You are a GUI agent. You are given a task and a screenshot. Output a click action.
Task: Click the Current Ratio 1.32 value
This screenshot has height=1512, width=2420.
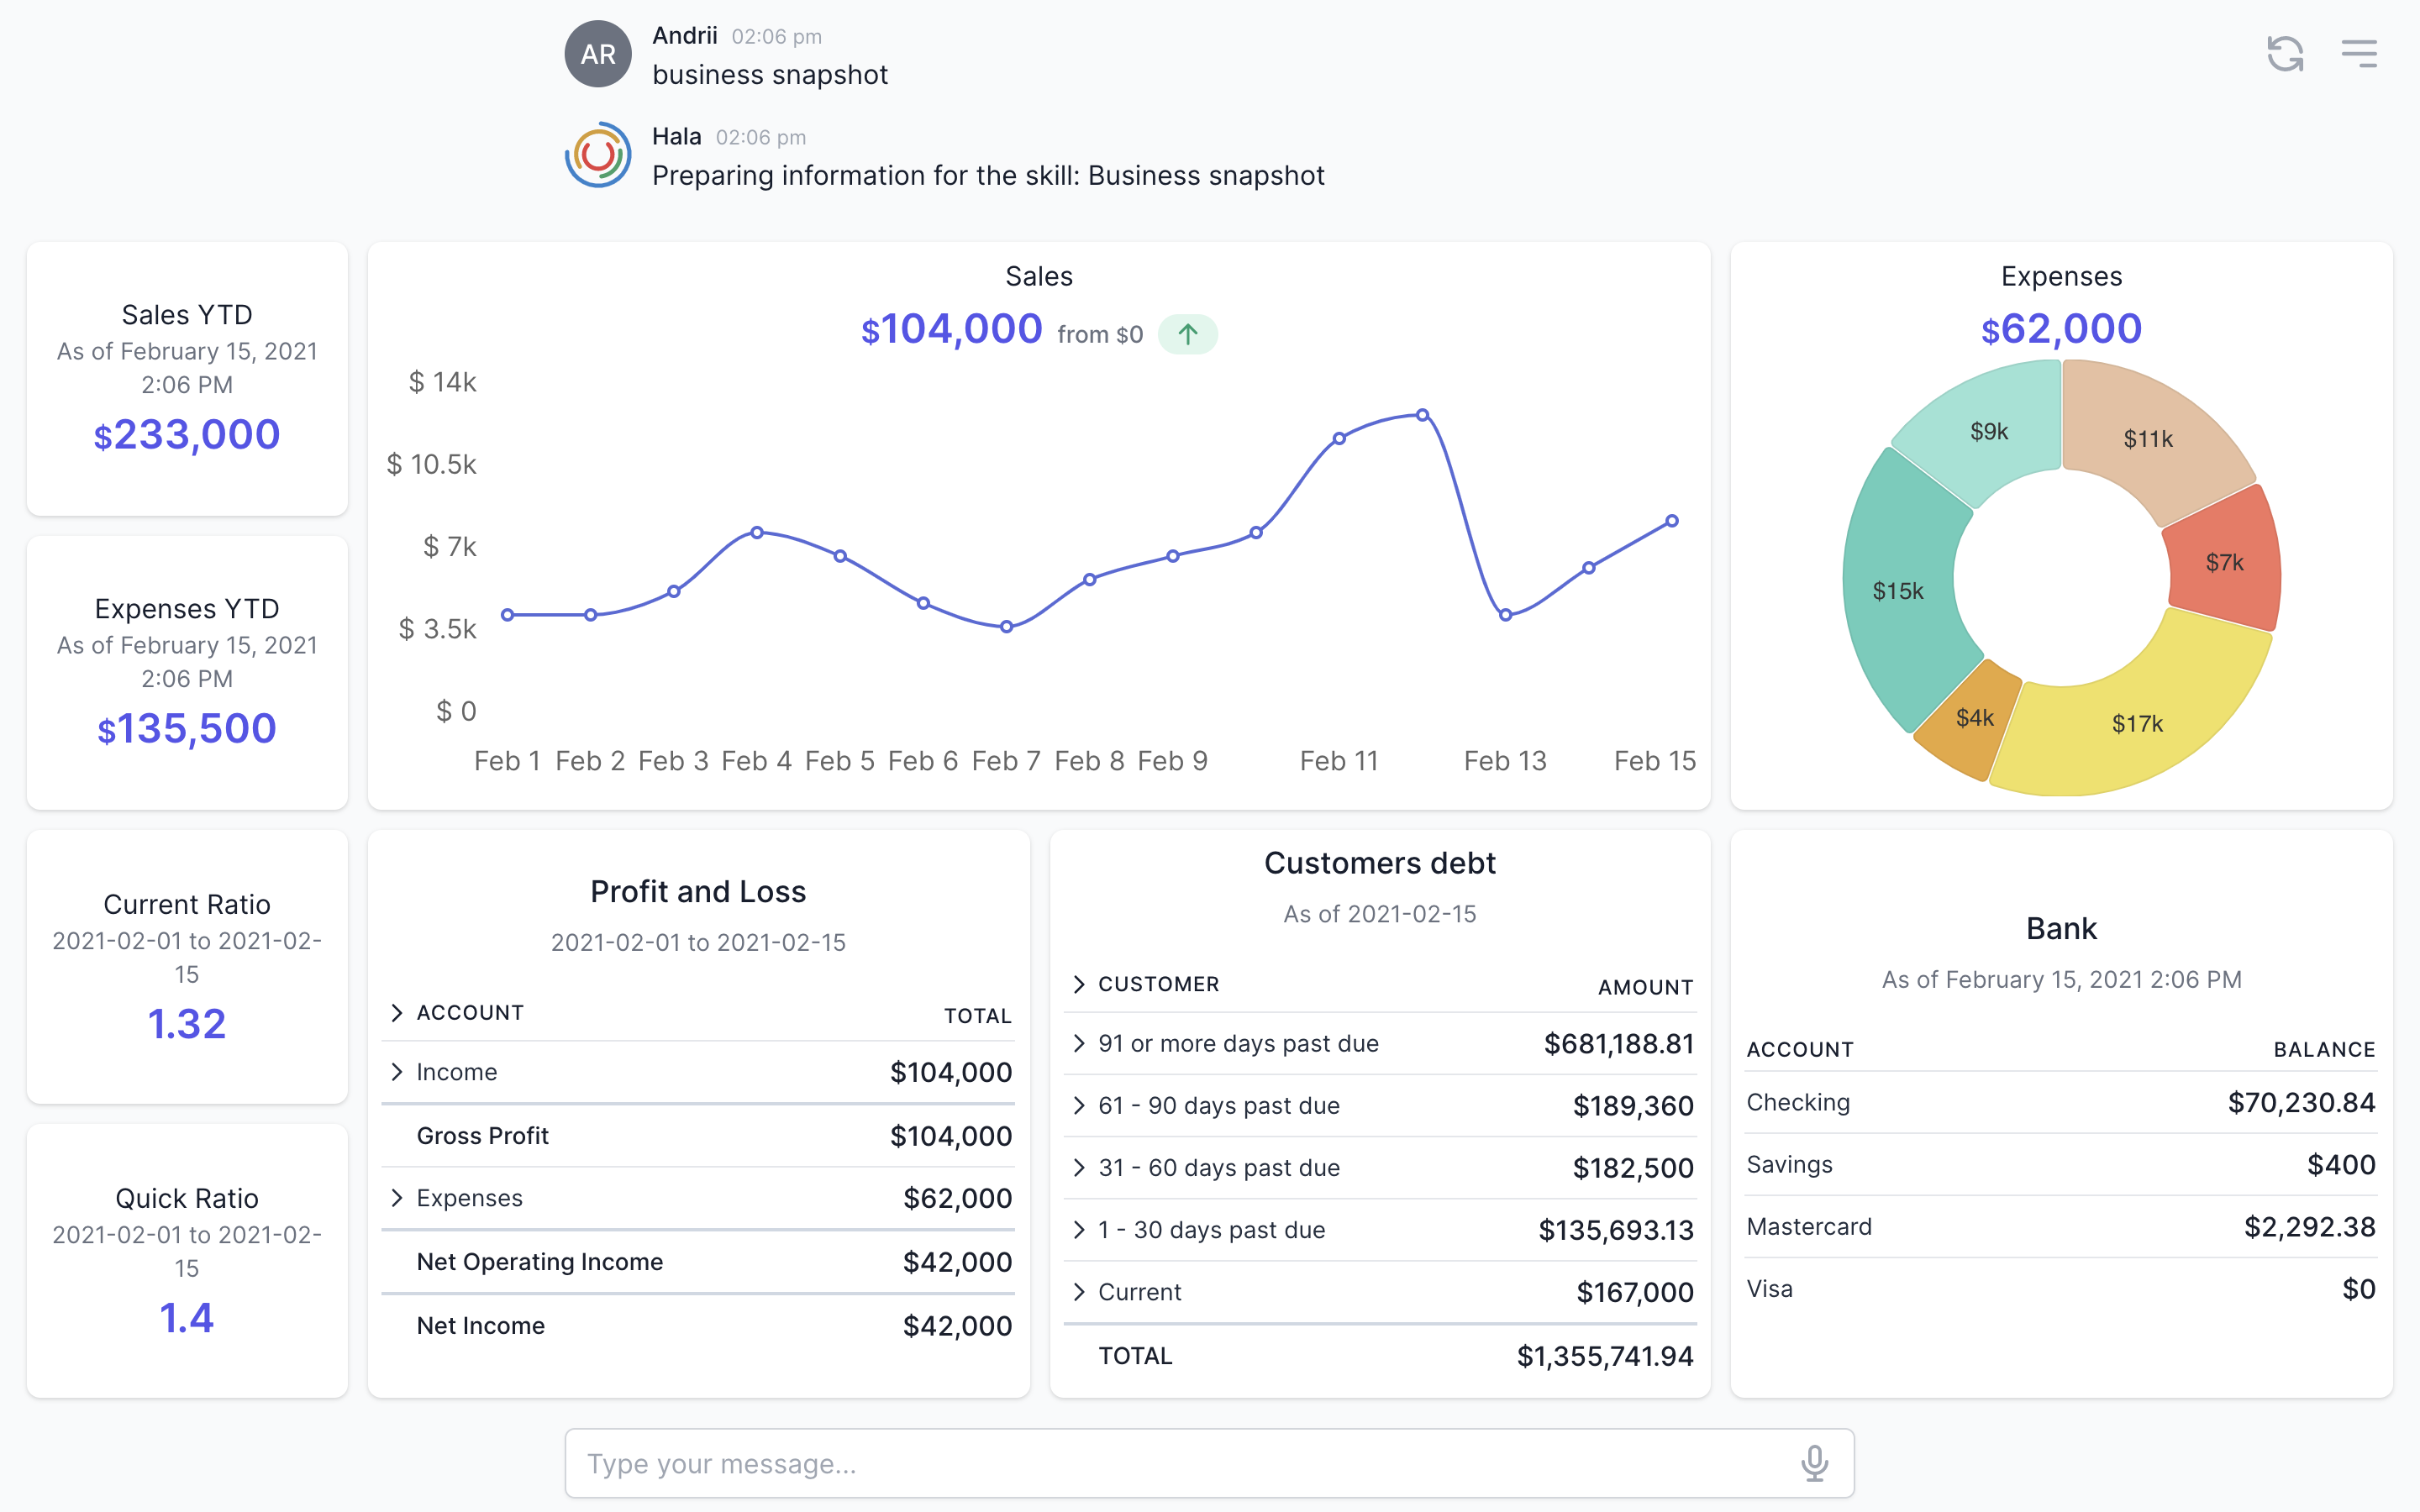pos(187,1024)
